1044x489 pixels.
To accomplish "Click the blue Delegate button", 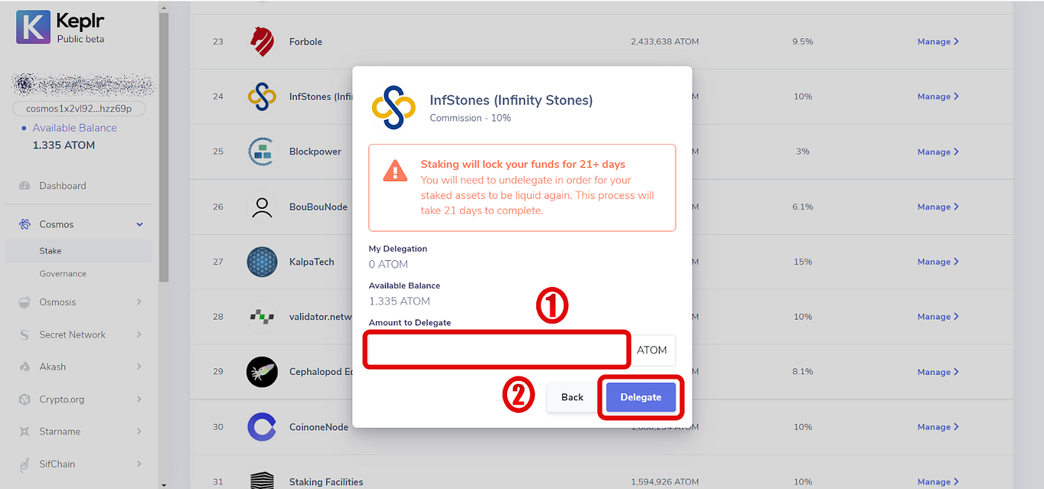I will (641, 397).
